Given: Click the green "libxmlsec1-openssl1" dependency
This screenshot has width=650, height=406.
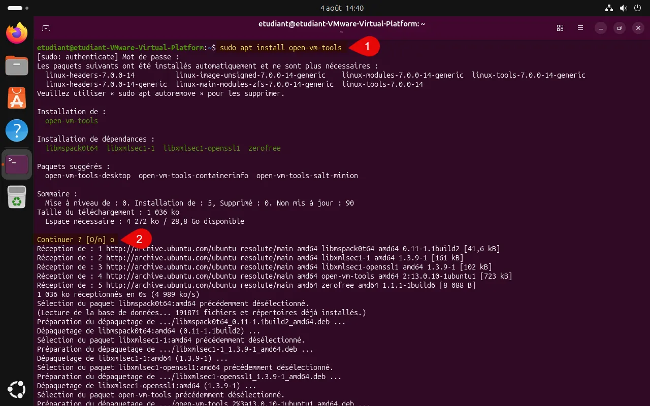Looking at the screenshot, I should click(x=202, y=148).
